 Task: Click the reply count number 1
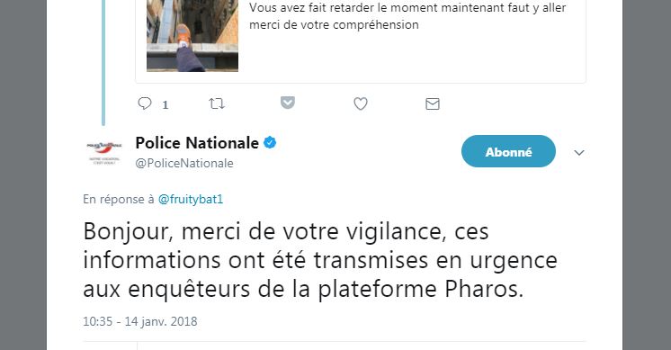pyautogui.click(x=166, y=104)
